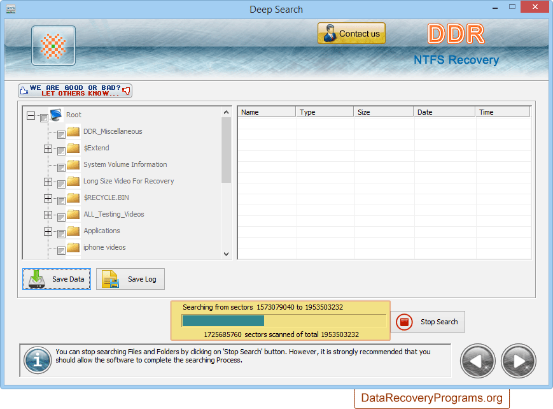Sort by the Name column header
Screen dimensions: 553x409
pyautogui.click(x=267, y=112)
